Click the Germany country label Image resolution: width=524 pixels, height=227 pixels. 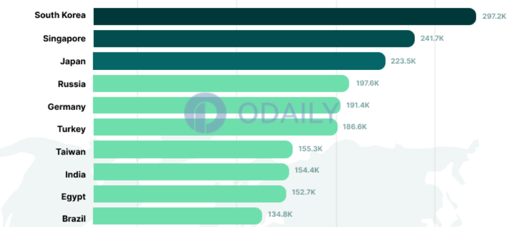click(x=66, y=107)
